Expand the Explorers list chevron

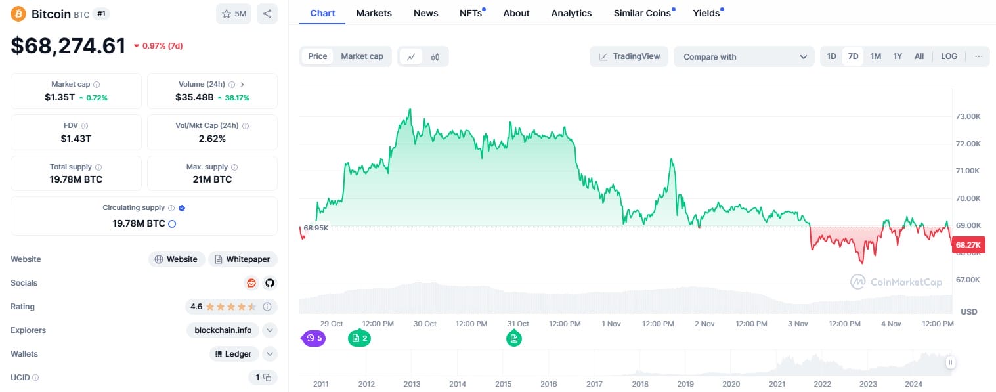click(270, 330)
